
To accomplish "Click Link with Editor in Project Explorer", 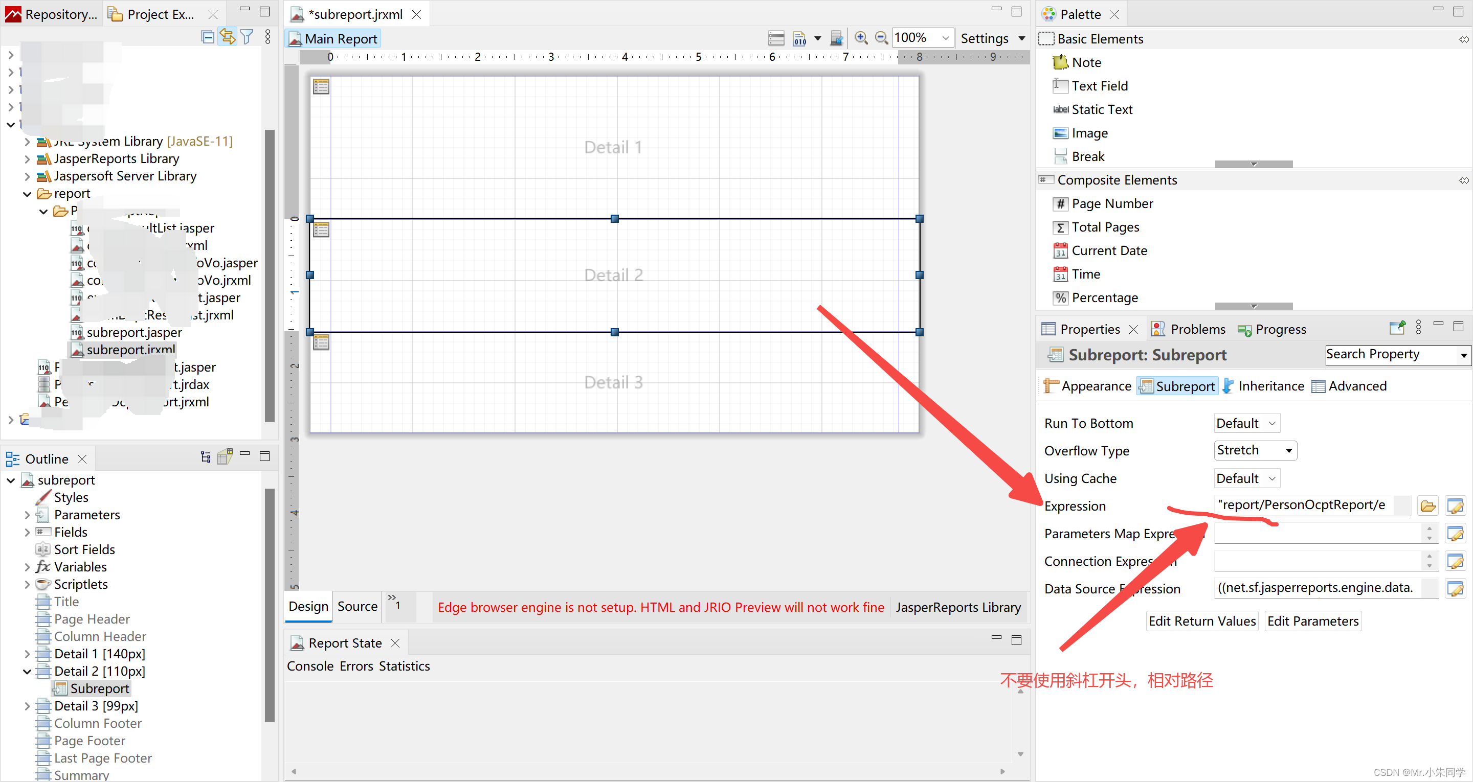I will coord(228,37).
